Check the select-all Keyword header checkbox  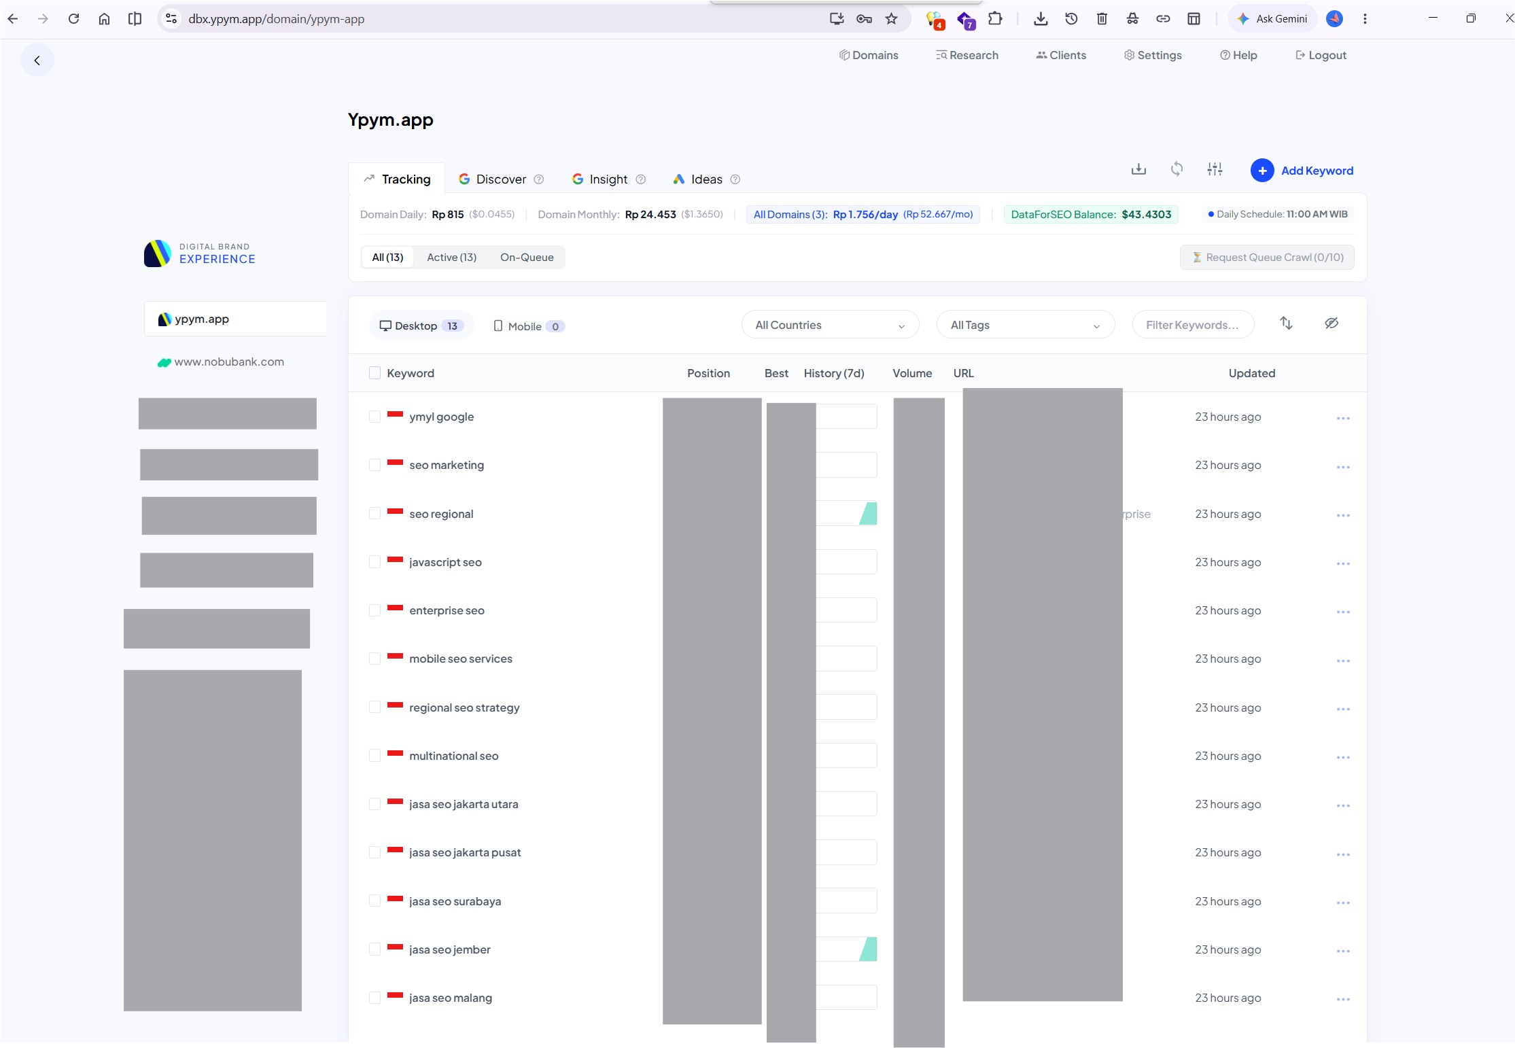click(375, 372)
